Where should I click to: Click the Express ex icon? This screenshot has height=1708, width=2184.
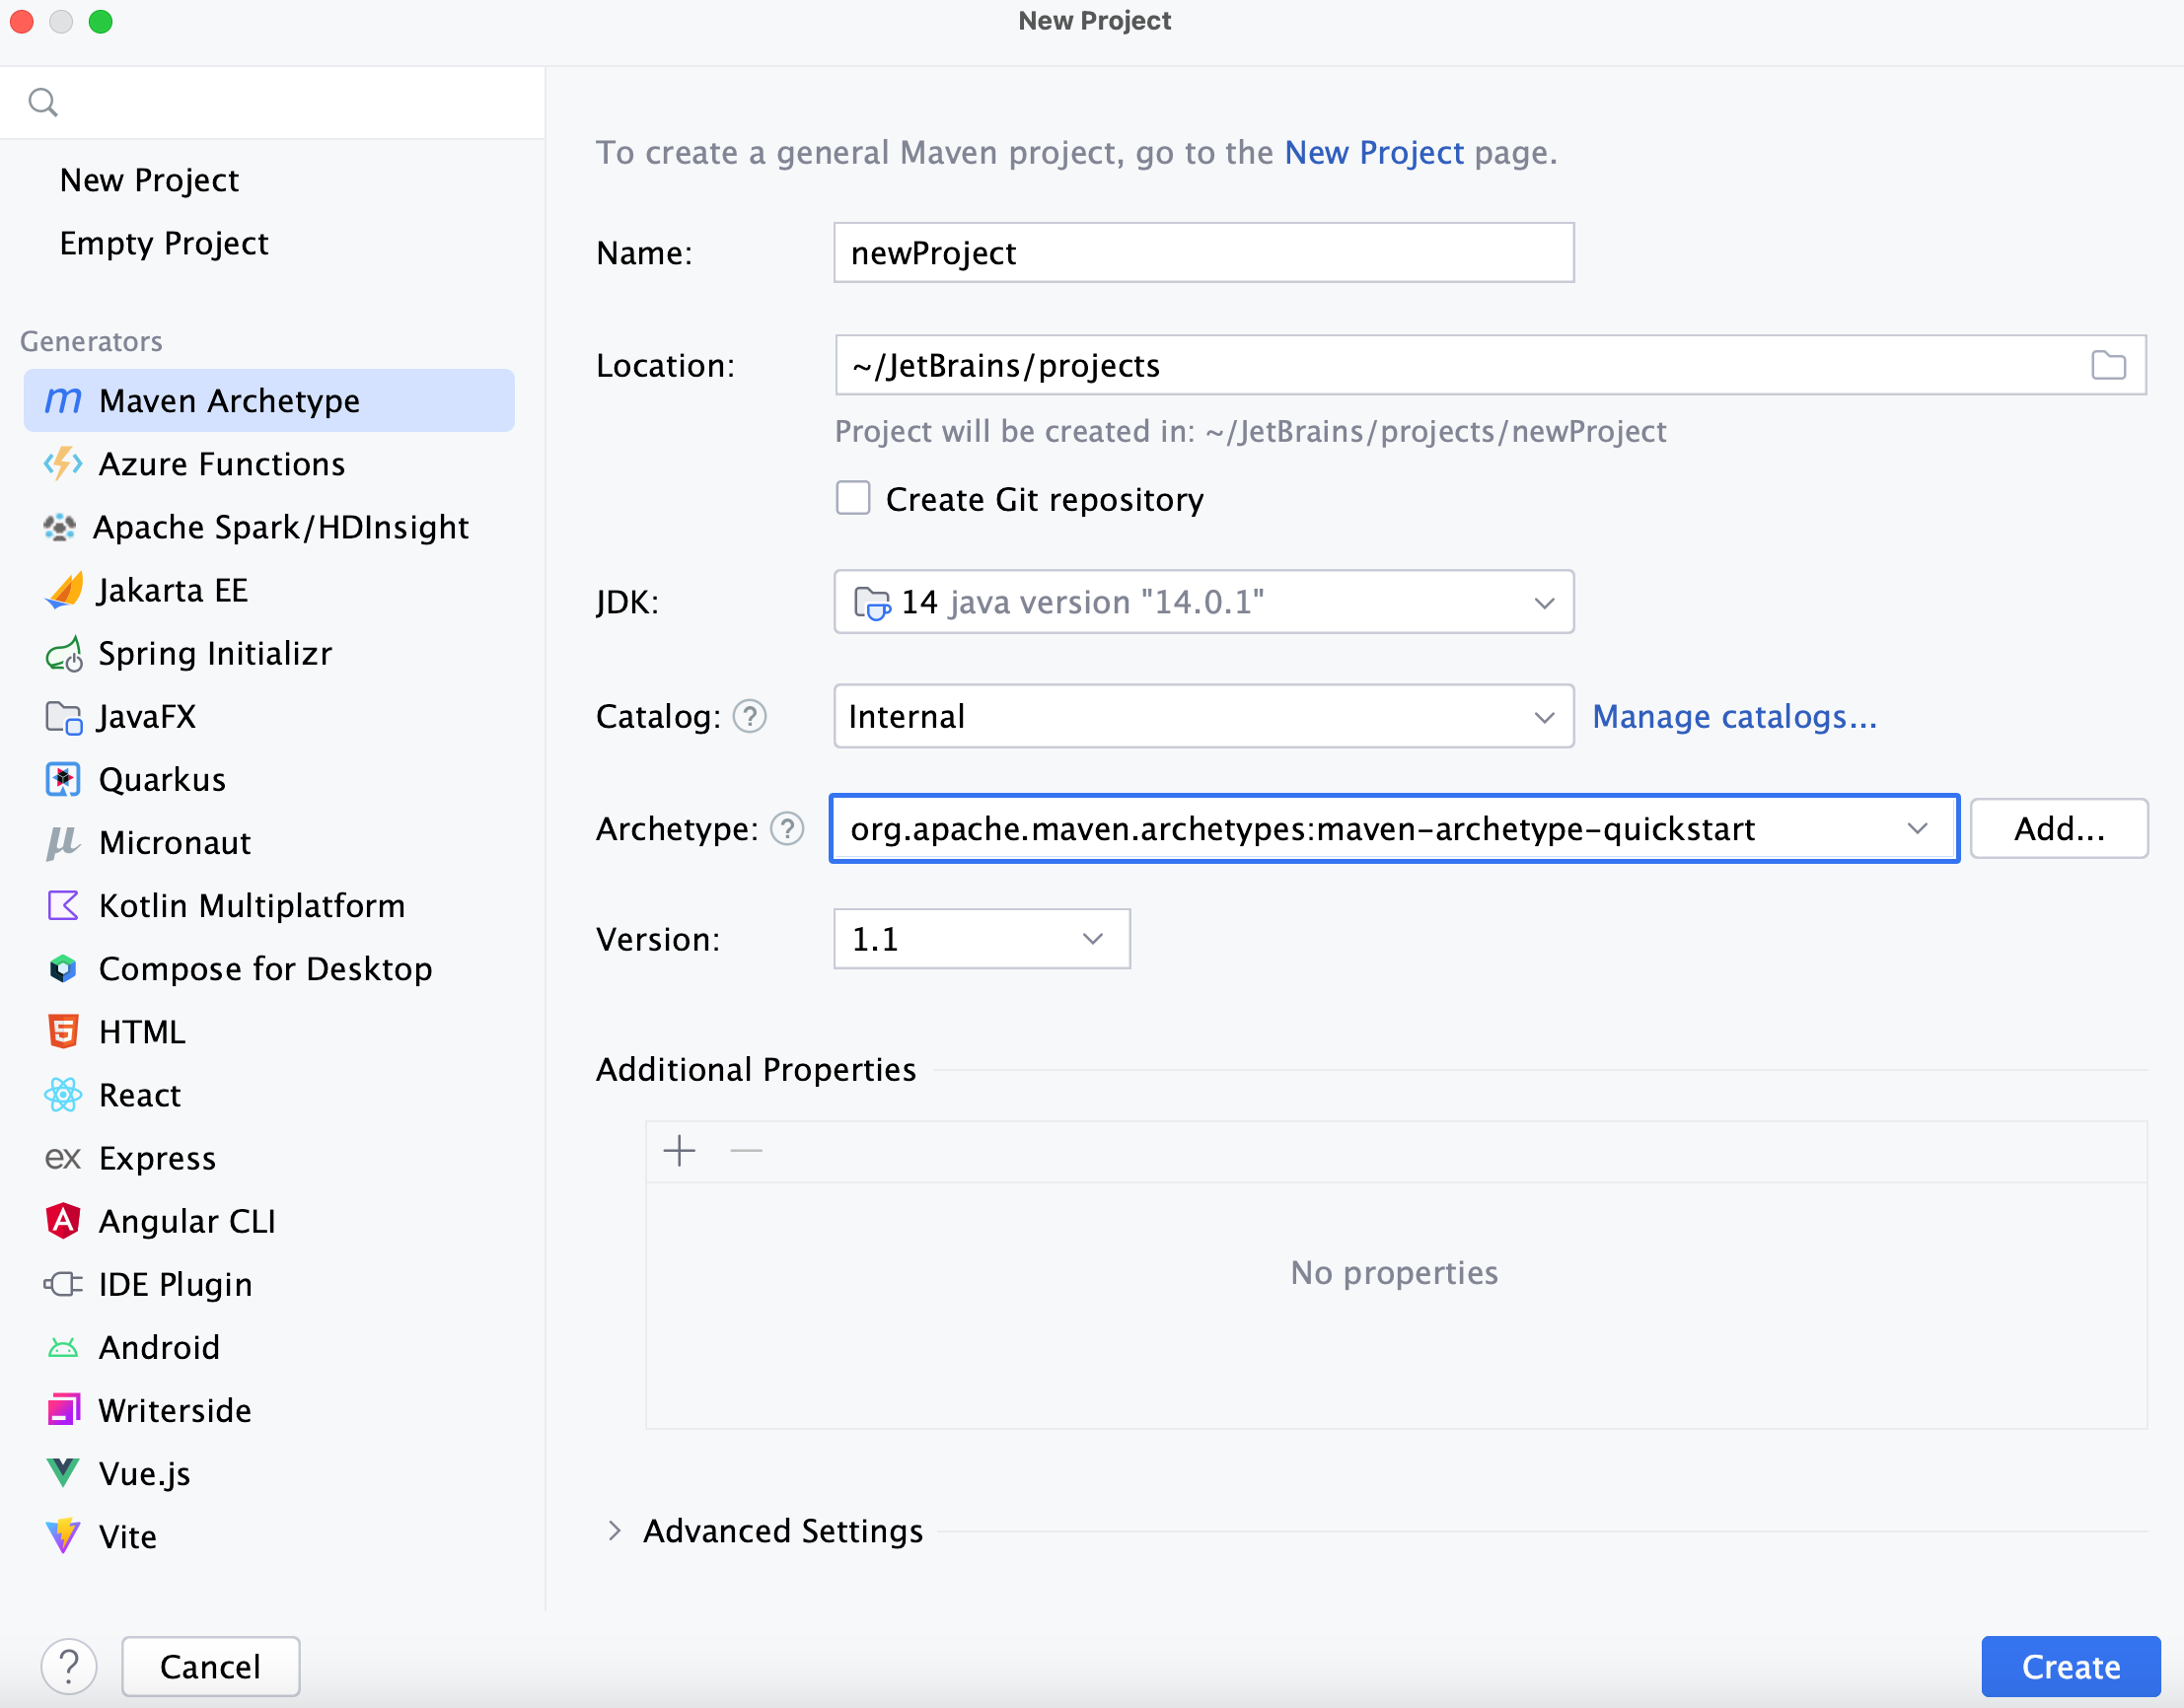[62, 1158]
